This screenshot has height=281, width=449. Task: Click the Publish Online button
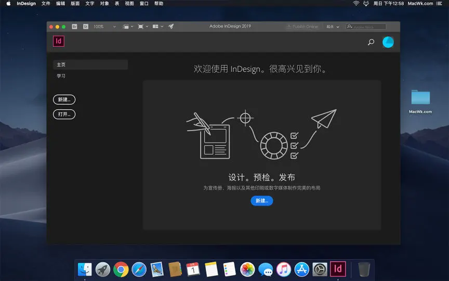pos(302,27)
